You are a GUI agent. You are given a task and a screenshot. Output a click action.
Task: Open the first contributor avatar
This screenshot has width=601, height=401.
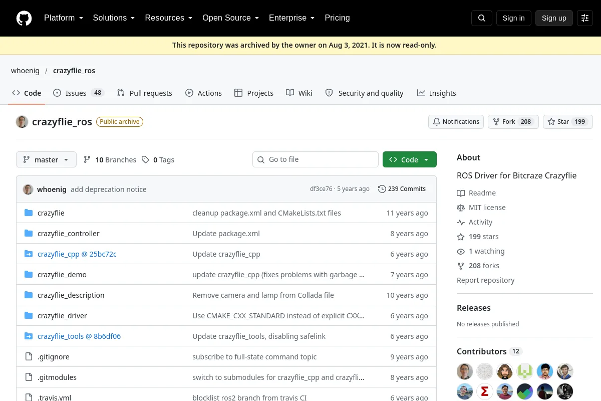pyautogui.click(x=465, y=371)
